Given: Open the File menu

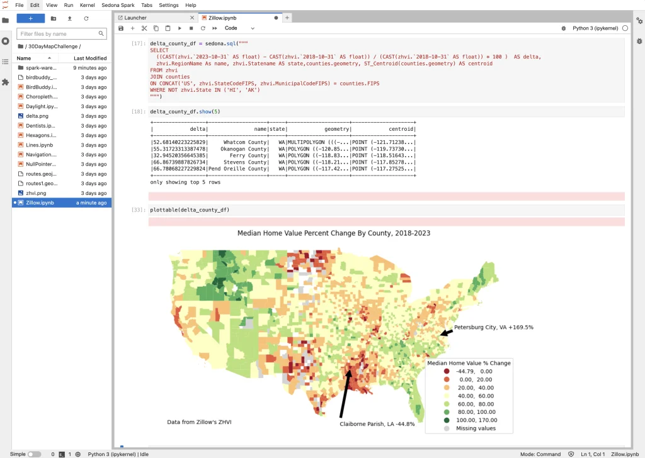Looking at the screenshot, I should pos(20,5).
